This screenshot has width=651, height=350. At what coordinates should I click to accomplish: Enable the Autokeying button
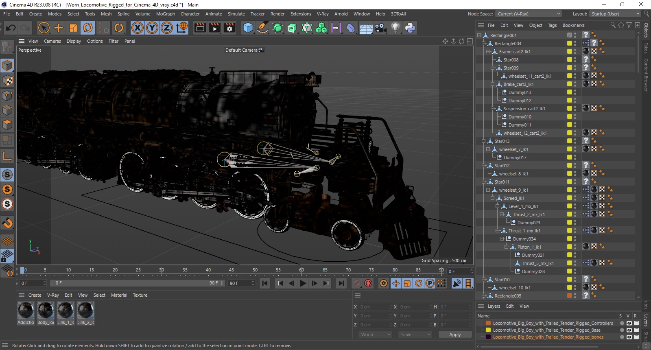tap(368, 283)
